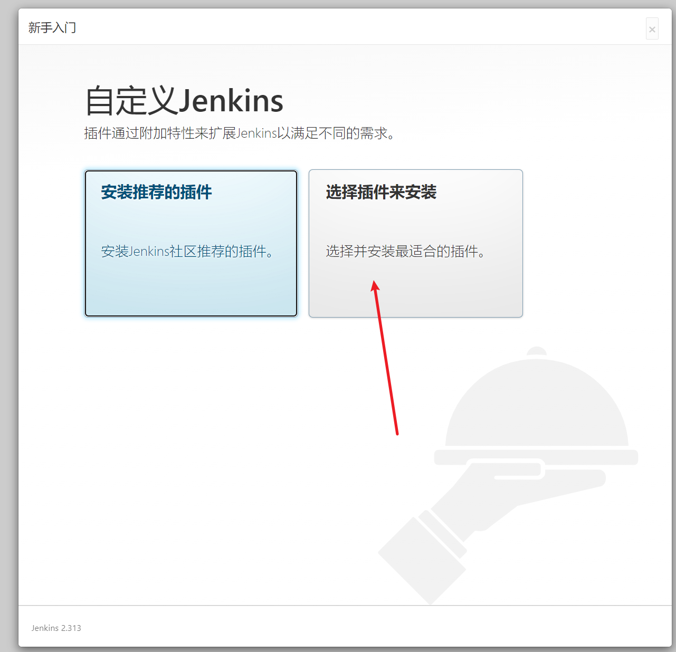The image size is (676, 652).
Task: Choose the 安装推荐的插件 option card
Action: pyautogui.click(x=191, y=243)
